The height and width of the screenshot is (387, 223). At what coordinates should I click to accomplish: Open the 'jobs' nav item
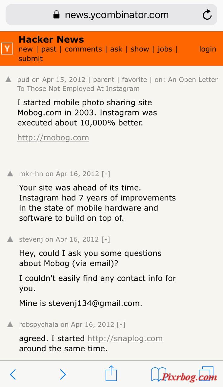165,49
